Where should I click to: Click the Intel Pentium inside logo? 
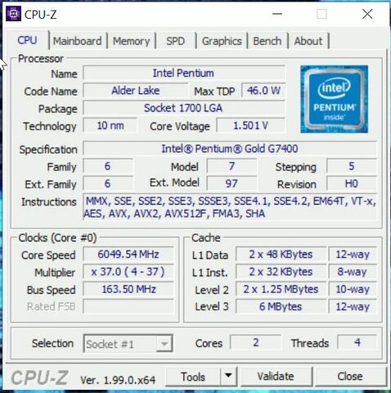click(x=334, y=99)
